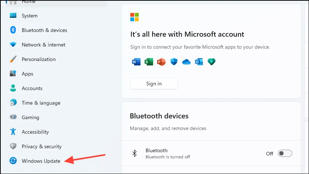This screenshot has height=174, width=309.
Task: Click 'Manage, add, and remove devices' text
Action: 168,128
